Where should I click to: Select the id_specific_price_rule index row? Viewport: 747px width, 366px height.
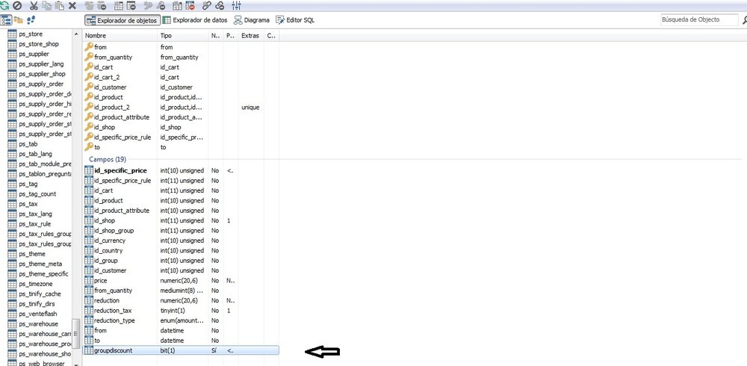pos(181,137)
